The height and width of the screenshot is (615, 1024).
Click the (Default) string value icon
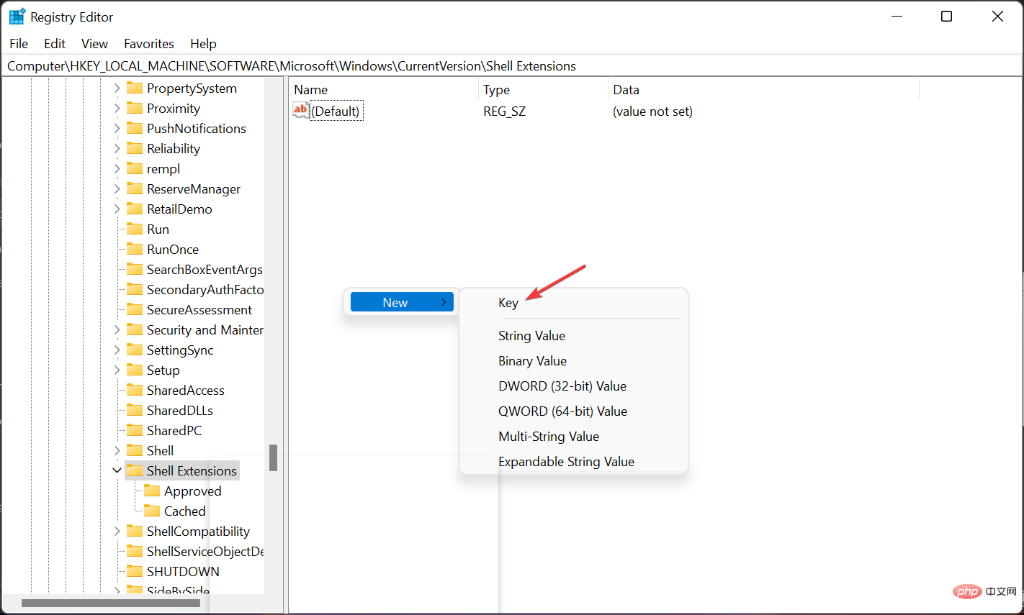pos(300,111)
